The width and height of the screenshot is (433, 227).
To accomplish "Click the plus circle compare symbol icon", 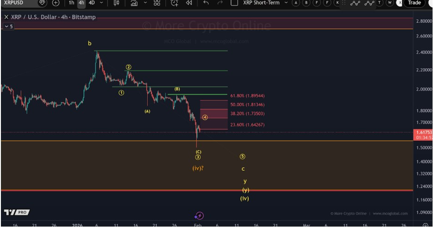I will click(56, 3).
